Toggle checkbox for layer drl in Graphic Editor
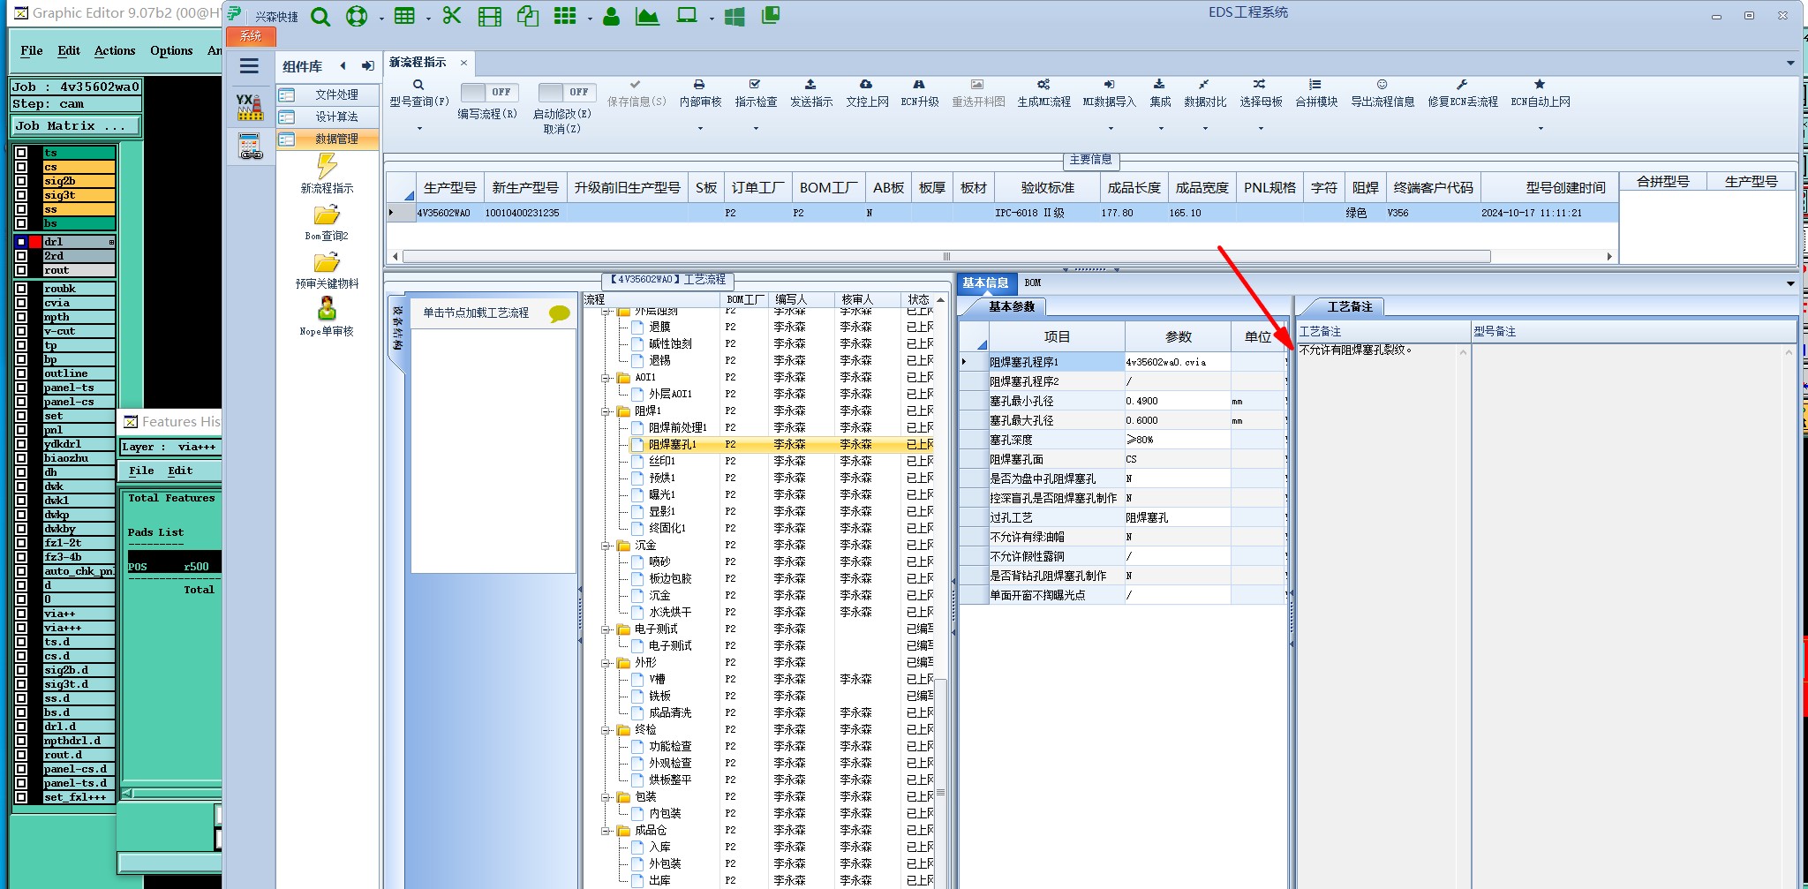The image size is (1808, 889). (x=21, y=242)
